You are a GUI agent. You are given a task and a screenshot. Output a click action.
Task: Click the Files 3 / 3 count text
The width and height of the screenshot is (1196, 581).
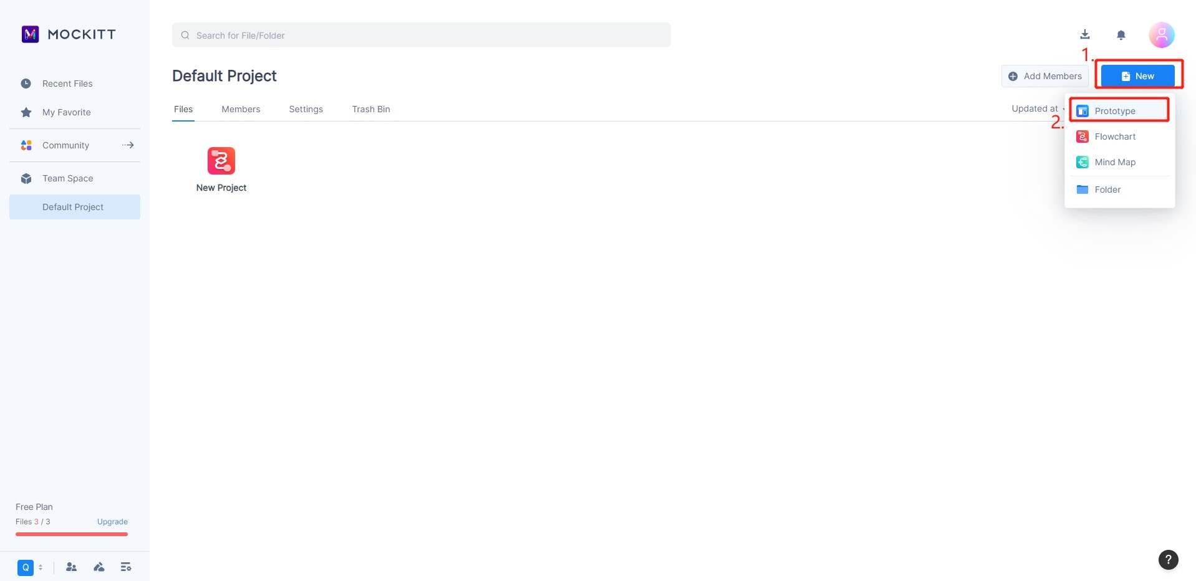click(33, 522)
